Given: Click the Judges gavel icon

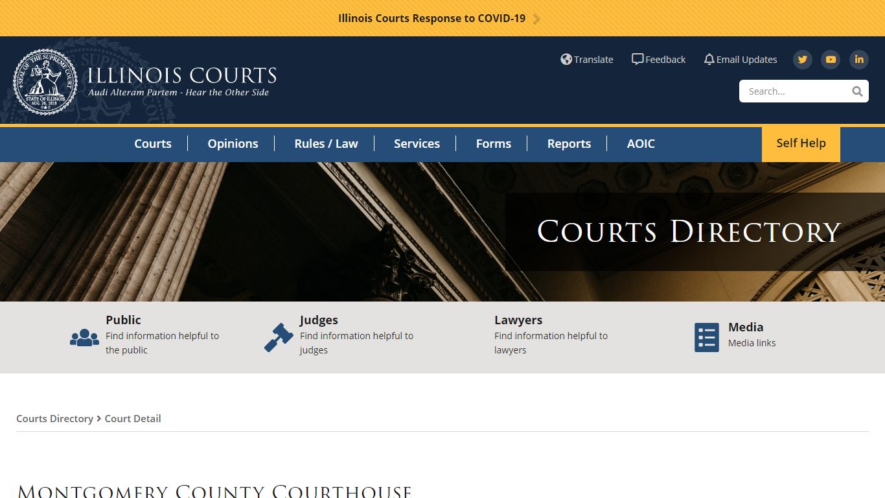Looking at the screenshot, I should coord(279,337).
